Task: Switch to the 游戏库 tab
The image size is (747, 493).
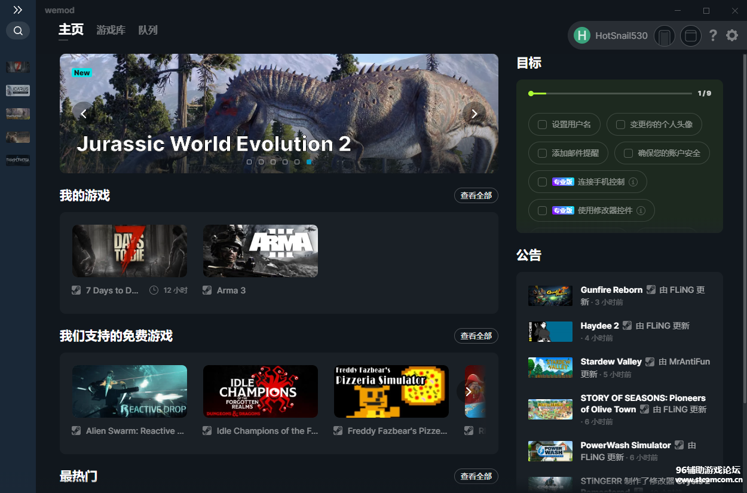Action: click(x=111, y=30)
